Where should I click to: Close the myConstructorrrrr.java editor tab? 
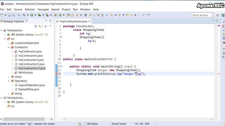point(90,21)
